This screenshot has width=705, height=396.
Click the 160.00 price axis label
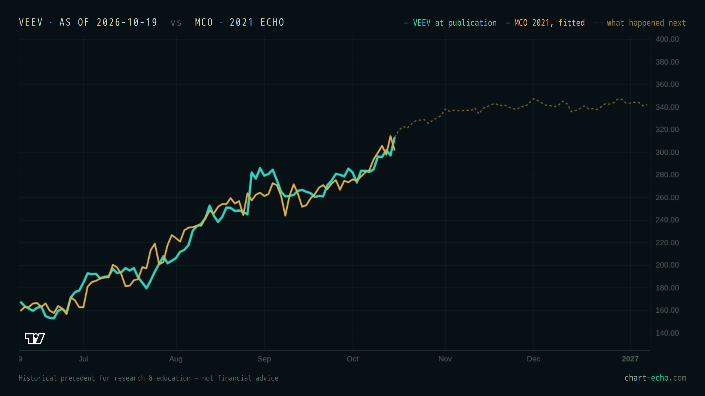click(x=667, y=310)
